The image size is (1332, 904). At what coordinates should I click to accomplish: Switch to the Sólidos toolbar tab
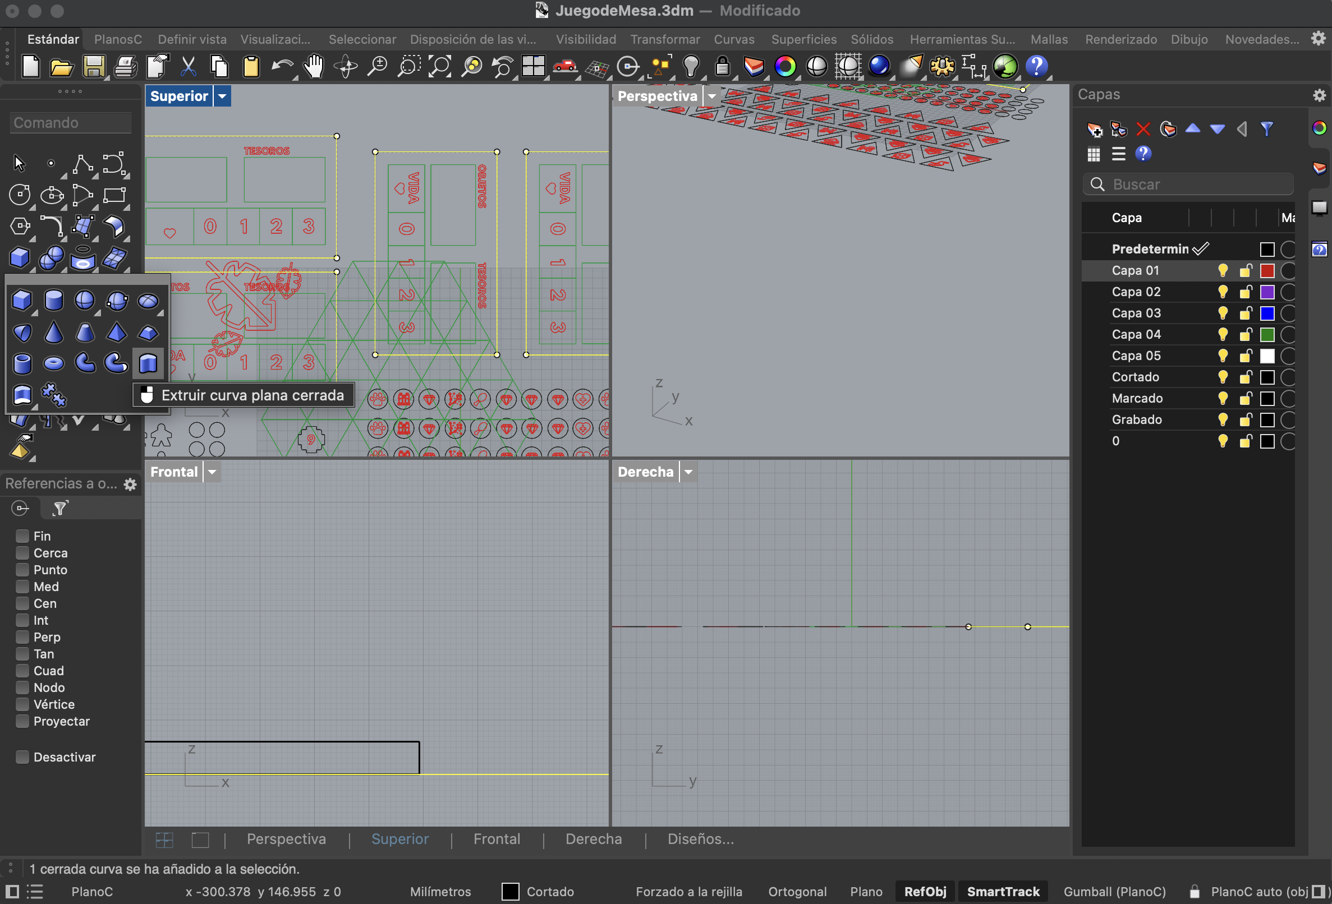pos(872,39)
